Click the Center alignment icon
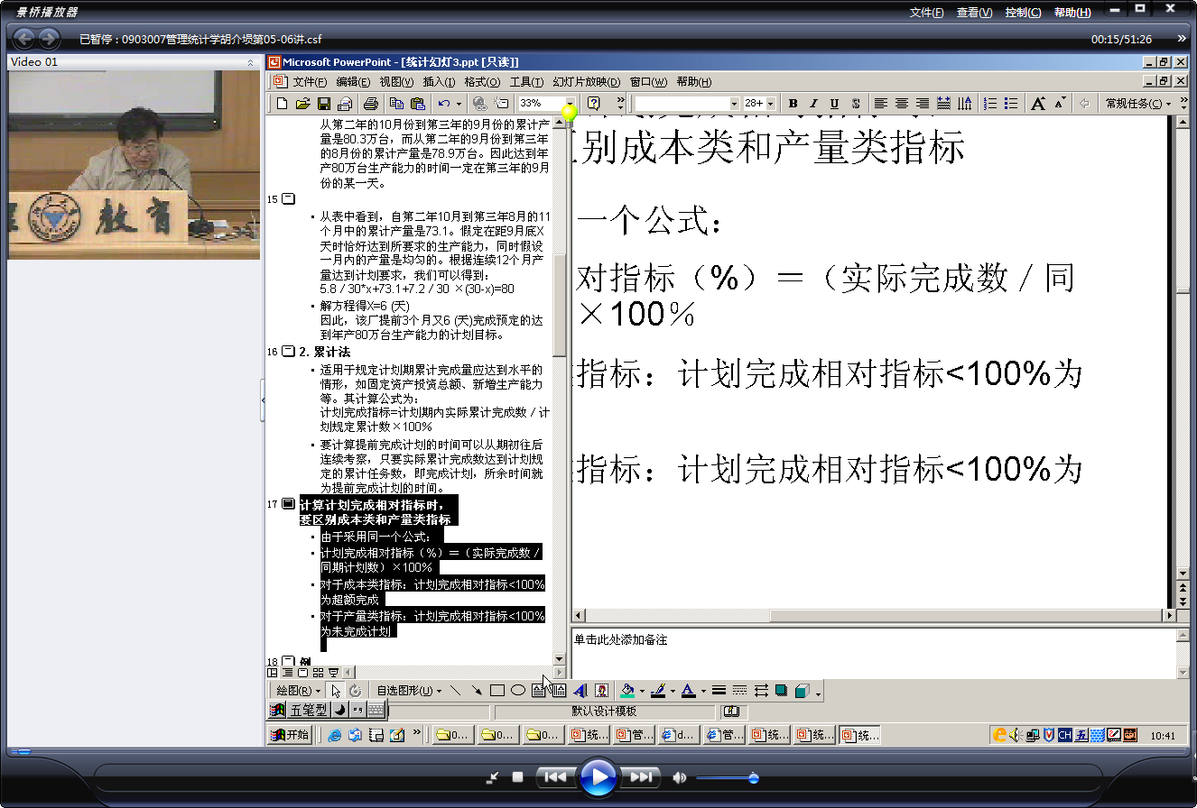 coord(902,104)
